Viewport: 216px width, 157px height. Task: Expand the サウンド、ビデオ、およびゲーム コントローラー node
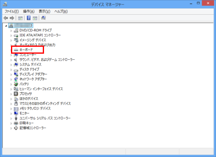pos(11,60)
